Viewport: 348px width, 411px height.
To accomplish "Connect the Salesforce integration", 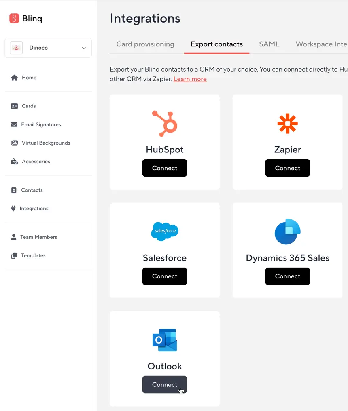I will tap(165, 276).
